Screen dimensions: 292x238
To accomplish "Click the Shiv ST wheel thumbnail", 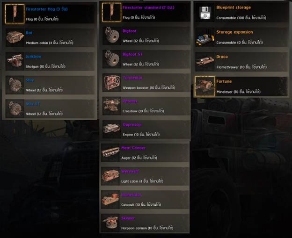I will [x=15, y=108].
